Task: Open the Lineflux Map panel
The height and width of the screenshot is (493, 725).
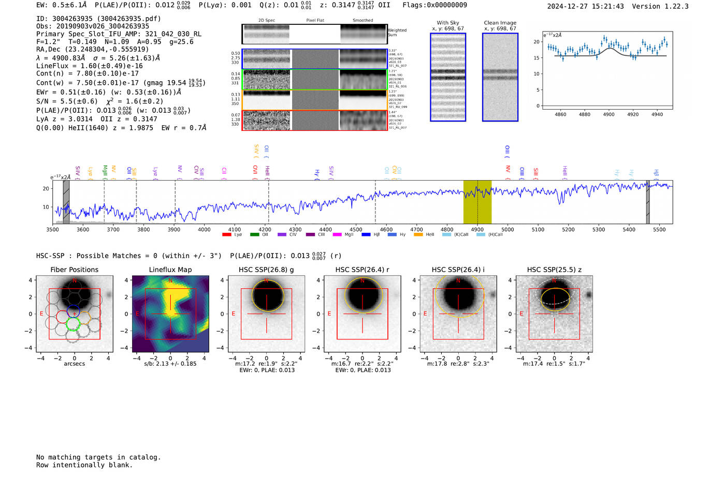Action: [170, 314]
